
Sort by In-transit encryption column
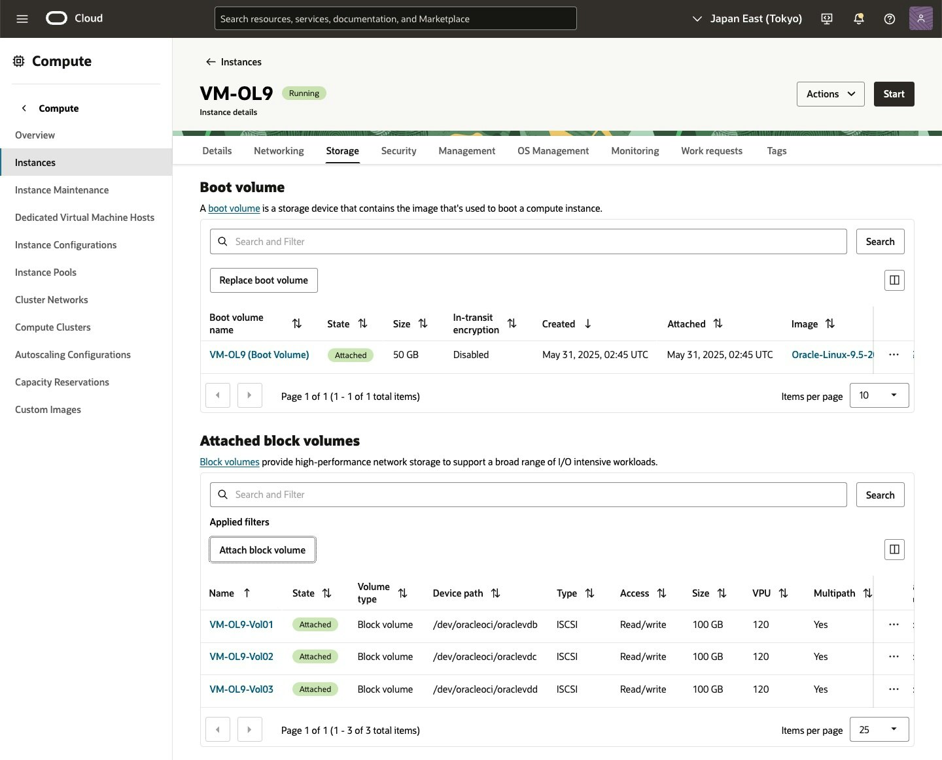click(x=512, y=323)
